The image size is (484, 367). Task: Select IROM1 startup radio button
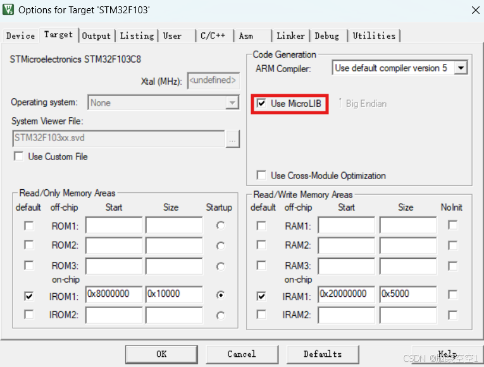pos(220,295)
